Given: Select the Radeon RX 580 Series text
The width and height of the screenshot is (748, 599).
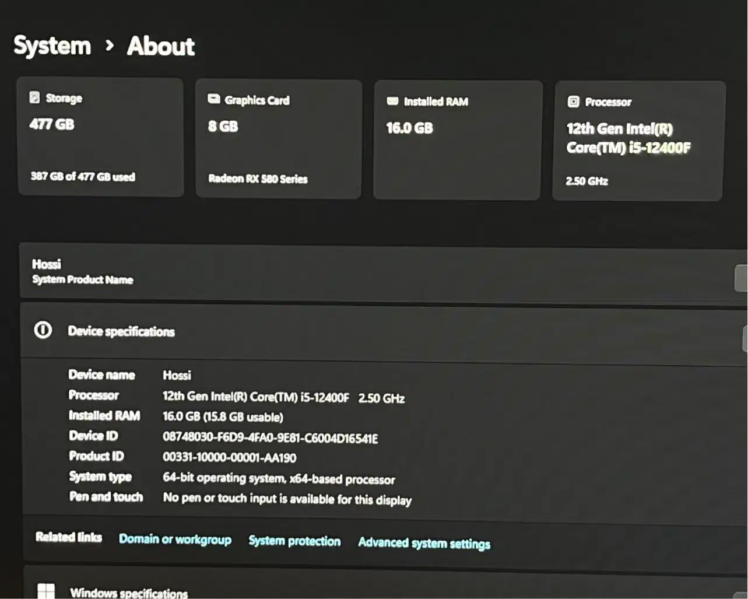Looking at the screenshot, I should [258, 178].
